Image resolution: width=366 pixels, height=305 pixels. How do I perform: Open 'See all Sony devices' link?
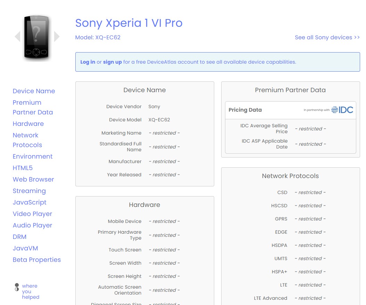click(327, 37)
